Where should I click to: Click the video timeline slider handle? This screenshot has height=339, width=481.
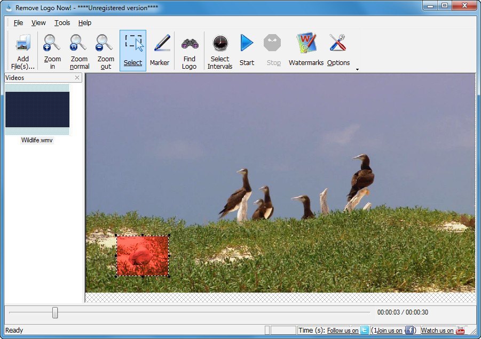(55, 313)
